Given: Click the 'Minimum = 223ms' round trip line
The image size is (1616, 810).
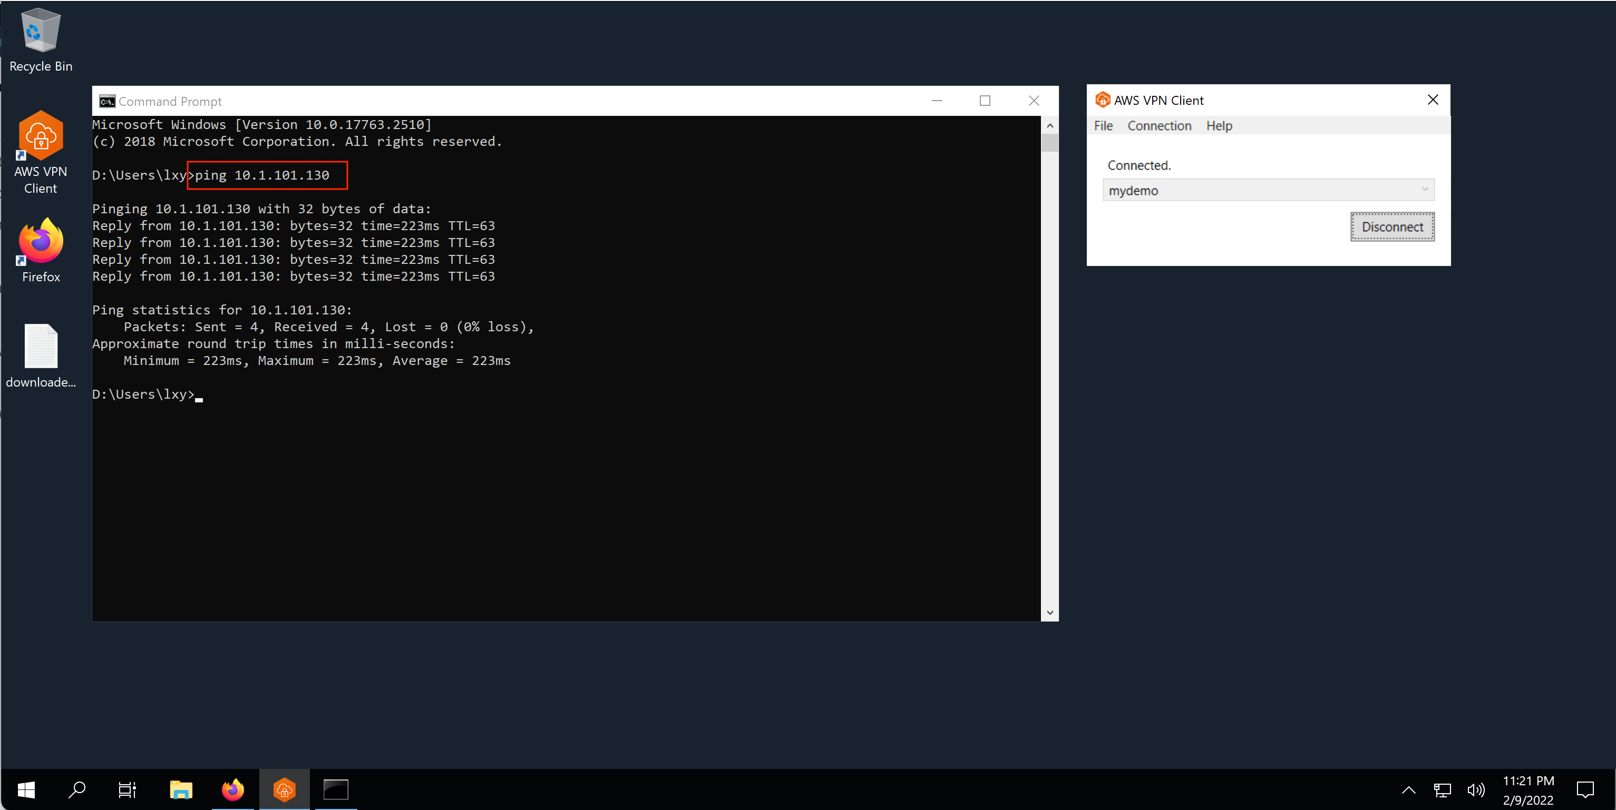Looking at the screenshot, I should [x=317, y=360].
